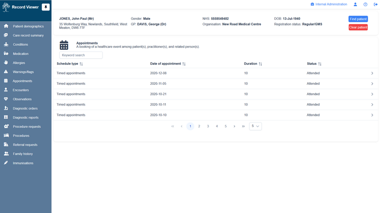Click the Date of appointment column header

click(x=165, y=64)
